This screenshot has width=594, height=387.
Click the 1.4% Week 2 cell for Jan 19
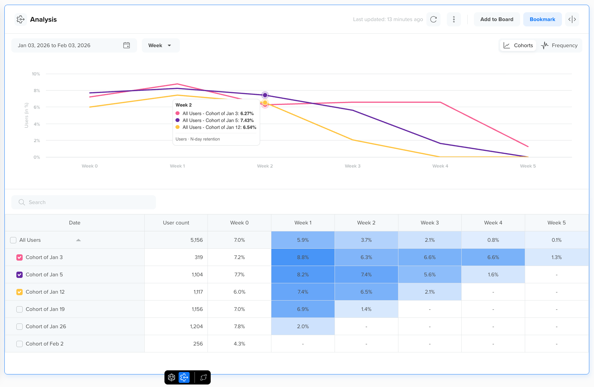pos(366,309)
